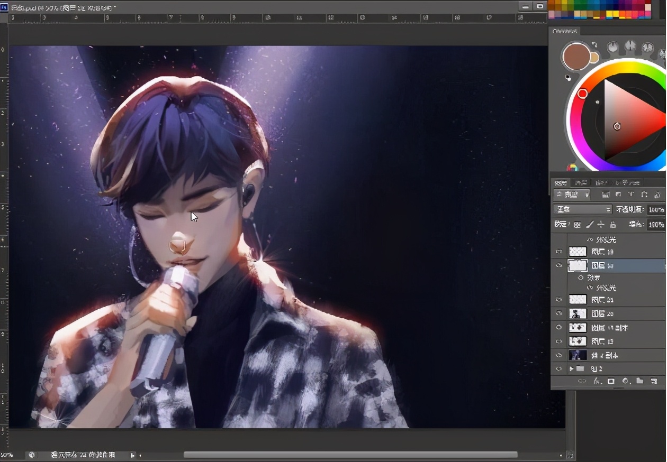
Task: Add a layer mask to current layer
Action: [x=611, y=381]
